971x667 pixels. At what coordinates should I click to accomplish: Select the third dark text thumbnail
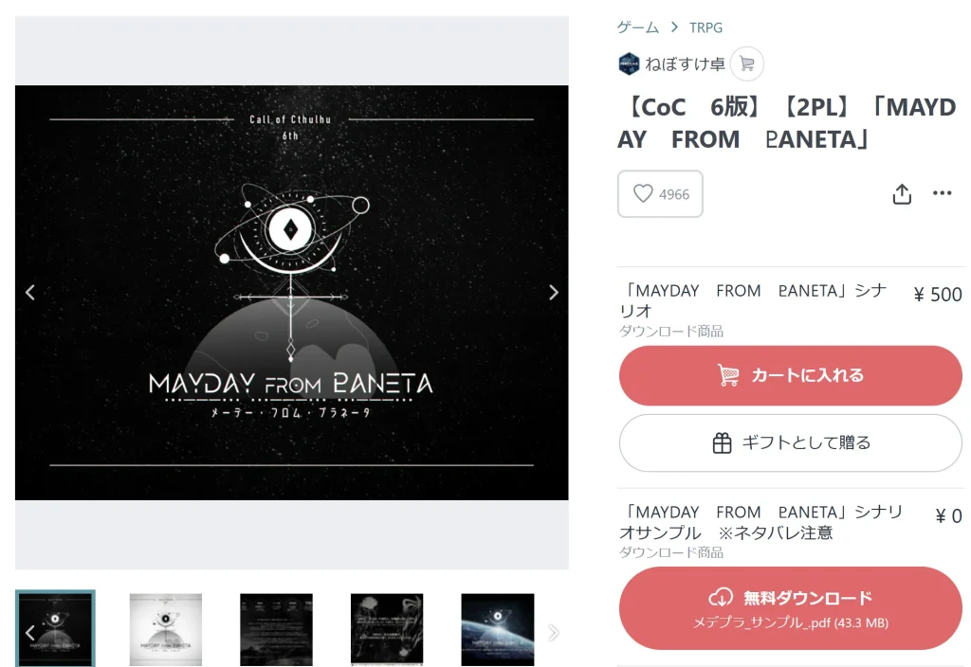click(x=276, y=629)
